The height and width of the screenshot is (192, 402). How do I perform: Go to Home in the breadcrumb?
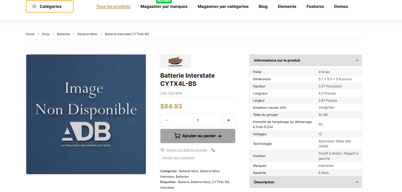(30, 34)
